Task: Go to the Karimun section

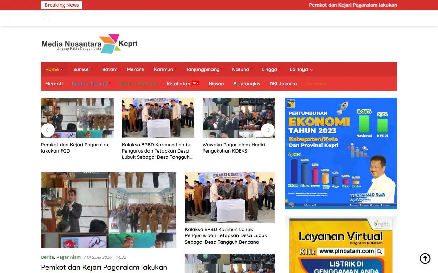Action: [164, 69]
